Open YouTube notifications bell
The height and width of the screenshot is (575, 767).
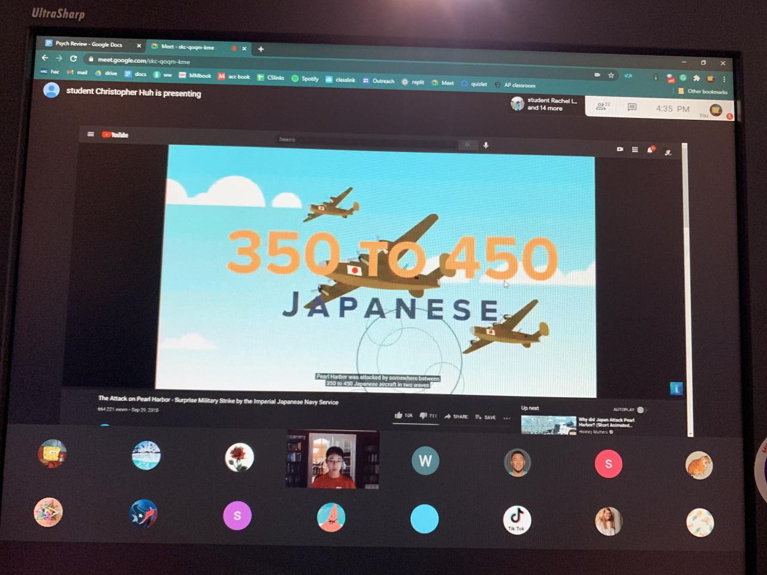click(x=650, y=150)
